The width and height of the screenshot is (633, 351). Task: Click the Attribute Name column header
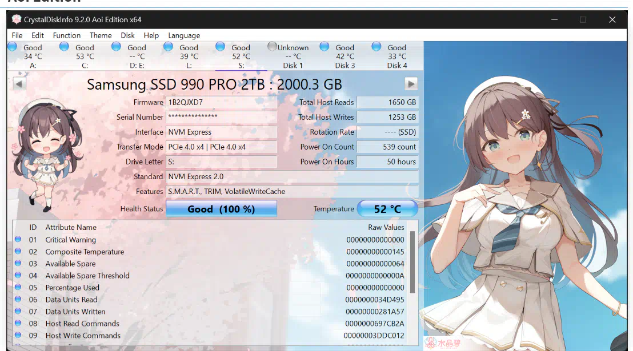[x=71, y=228]
